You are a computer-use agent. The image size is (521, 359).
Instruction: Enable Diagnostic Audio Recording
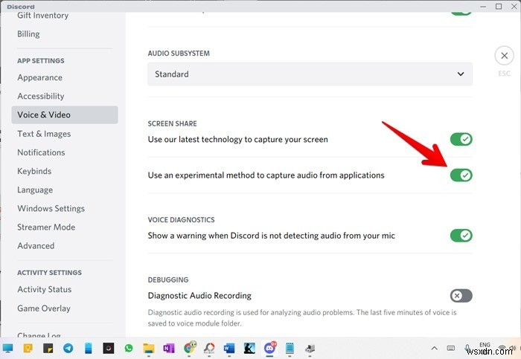click(461, 296)
